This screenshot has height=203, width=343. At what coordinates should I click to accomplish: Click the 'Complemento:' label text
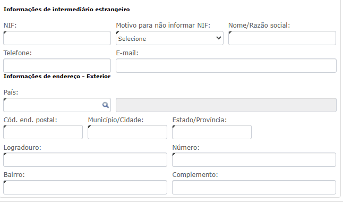tap(195, 175)
